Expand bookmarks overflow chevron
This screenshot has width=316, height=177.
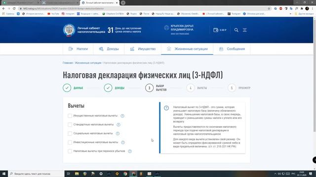click(290, 14)
